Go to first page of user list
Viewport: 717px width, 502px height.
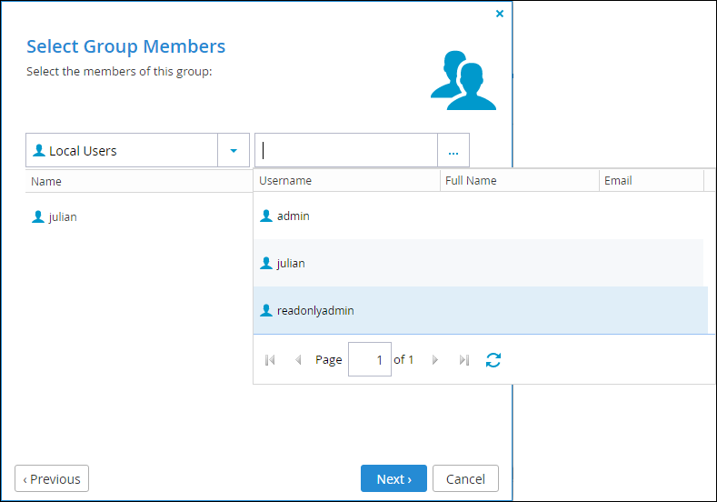(x=270, y=360)
